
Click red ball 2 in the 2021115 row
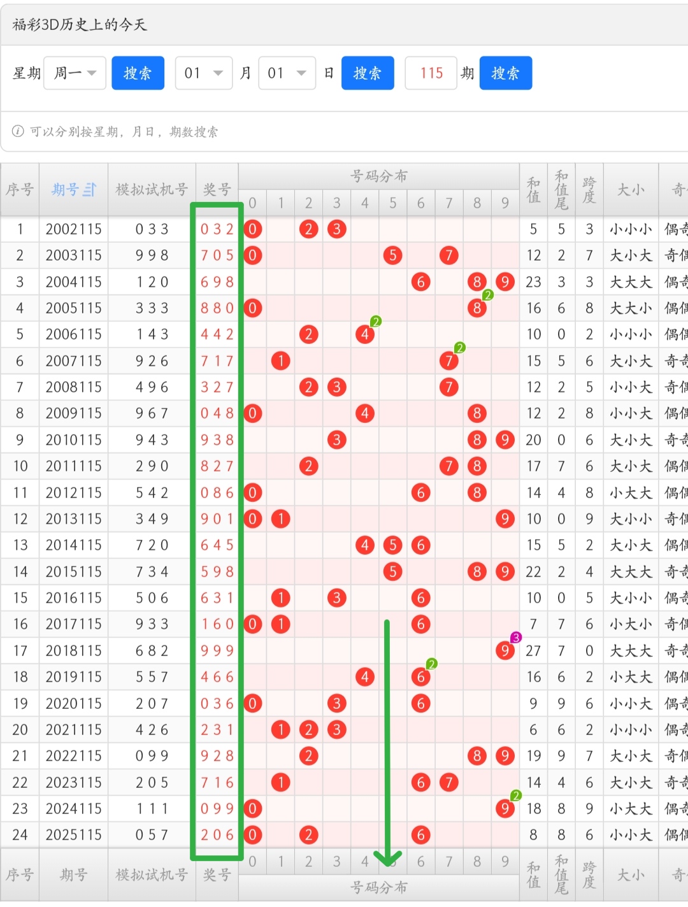click(x=309, y=730)
